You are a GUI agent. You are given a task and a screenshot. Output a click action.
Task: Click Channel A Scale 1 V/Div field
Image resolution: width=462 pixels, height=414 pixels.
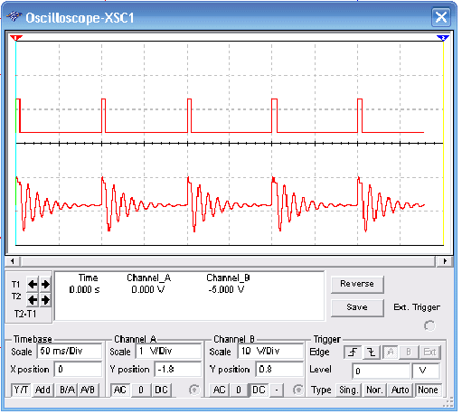[168, 351]
